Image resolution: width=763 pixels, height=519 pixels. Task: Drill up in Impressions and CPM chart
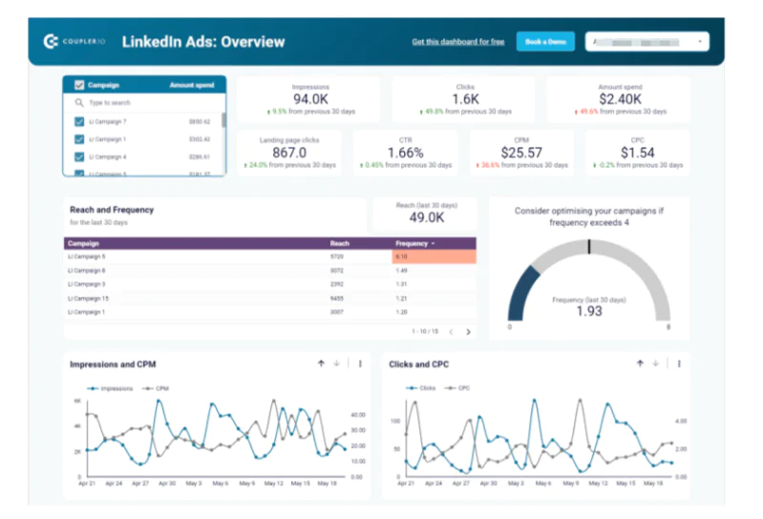pos(321,363)
